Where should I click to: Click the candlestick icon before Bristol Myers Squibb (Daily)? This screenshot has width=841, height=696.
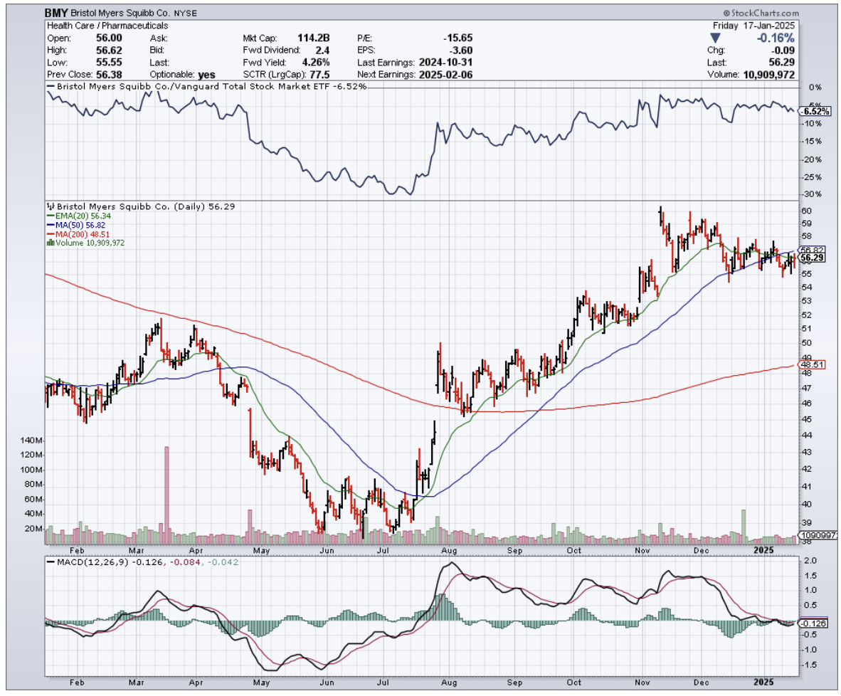point(49,207)
